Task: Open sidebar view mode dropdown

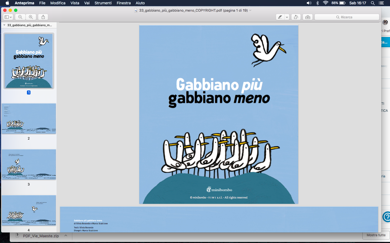Action: click(8, 17)
